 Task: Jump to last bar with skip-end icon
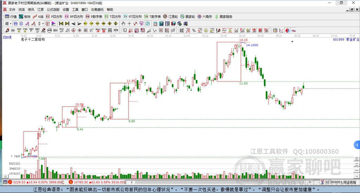67,24
